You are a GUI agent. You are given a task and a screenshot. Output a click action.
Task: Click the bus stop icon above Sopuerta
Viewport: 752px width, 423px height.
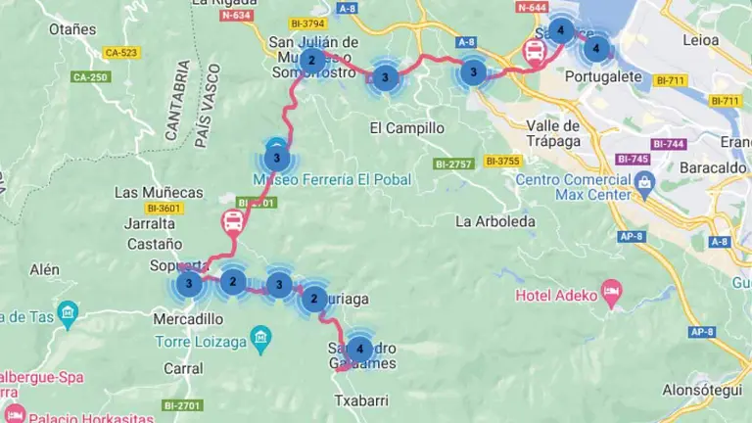coord(233,223)
